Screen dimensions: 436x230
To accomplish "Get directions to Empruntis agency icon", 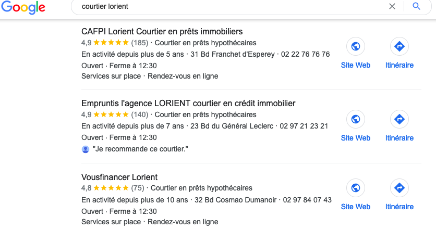I will (399, 120).
